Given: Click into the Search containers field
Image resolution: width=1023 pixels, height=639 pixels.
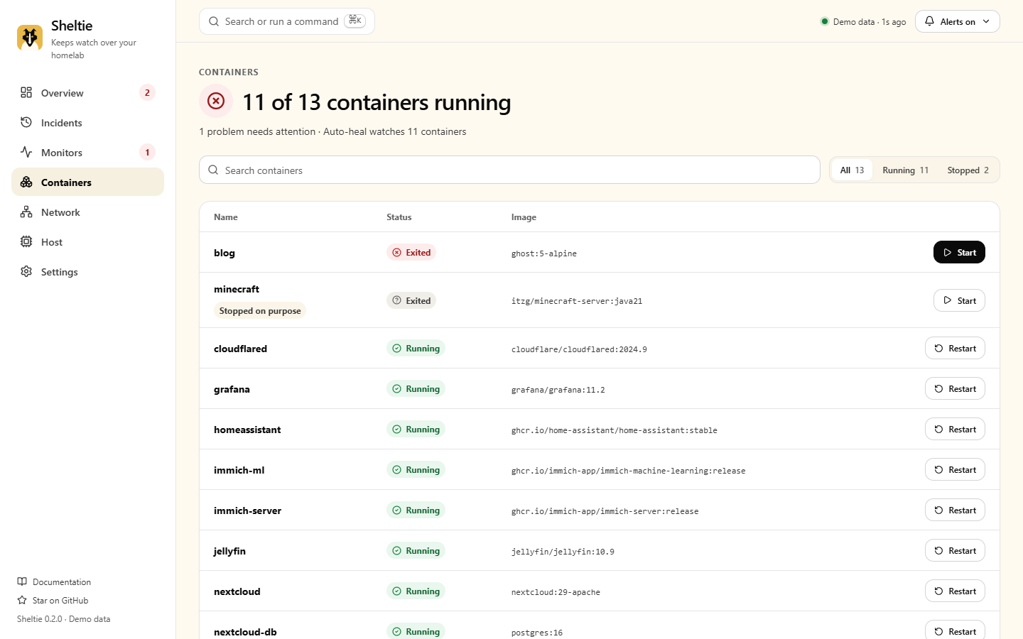Looking at the screenshot, I should (x=509, y=170).
